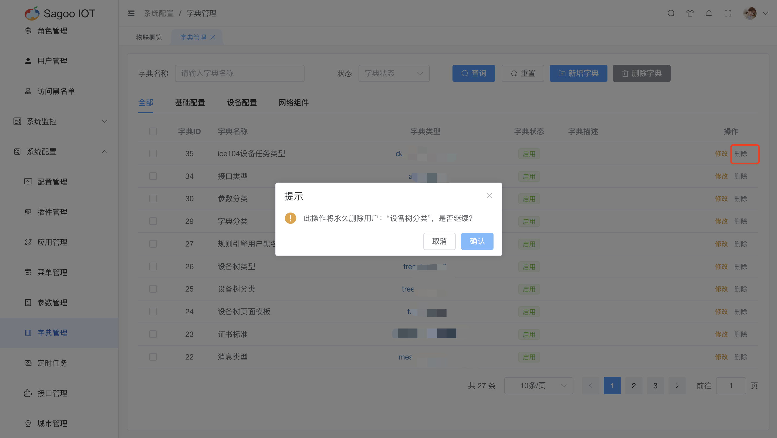Click the warning exclamation icon in dialog
Viewport: 777px width, 438px height.
(290, 218)
